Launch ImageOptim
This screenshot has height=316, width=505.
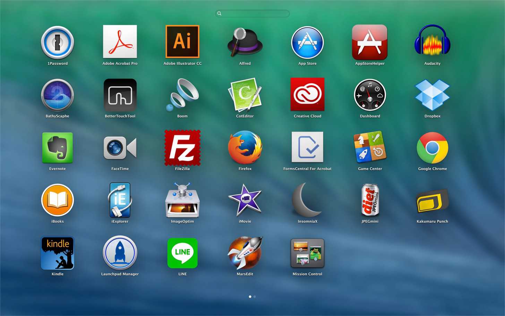(182, 200)
